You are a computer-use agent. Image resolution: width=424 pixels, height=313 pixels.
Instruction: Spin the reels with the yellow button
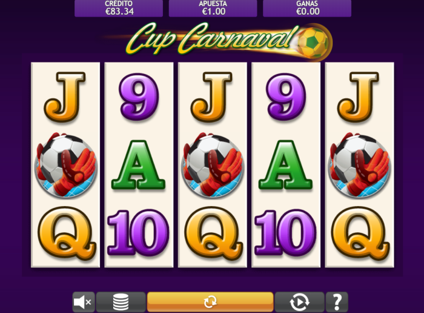pyautogui.click(x=210, y=301)
